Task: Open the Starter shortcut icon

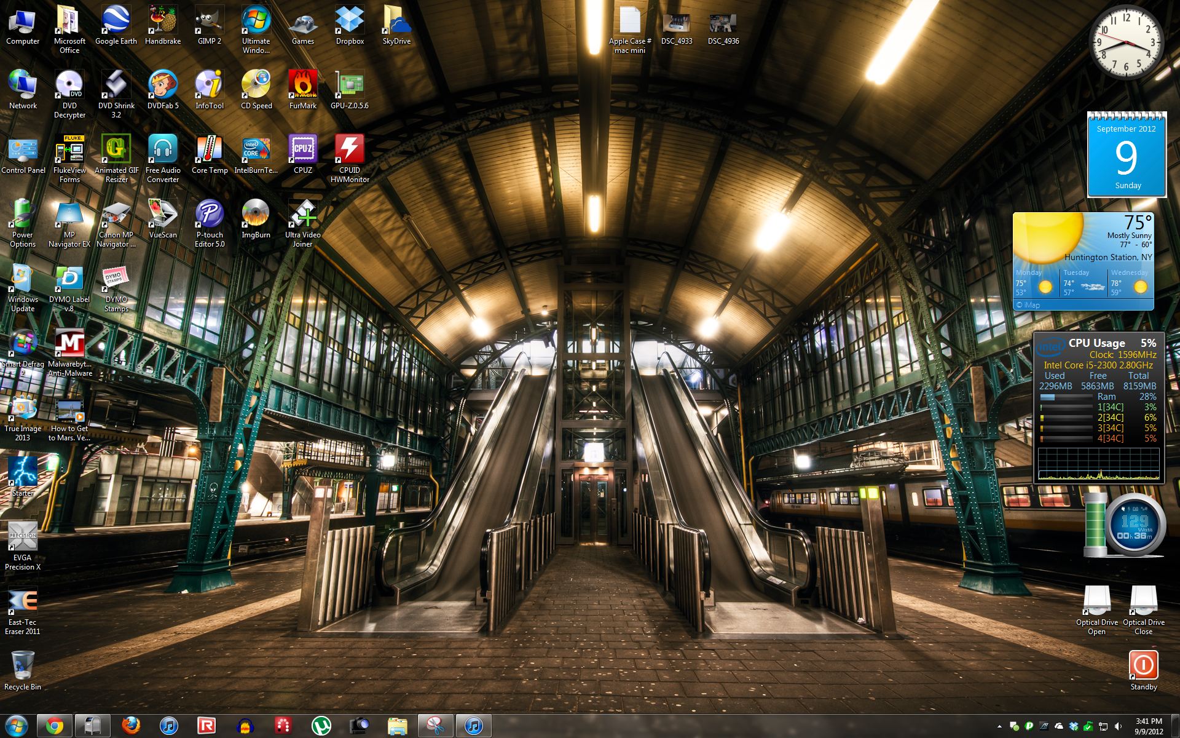Action: coord(23,477)
